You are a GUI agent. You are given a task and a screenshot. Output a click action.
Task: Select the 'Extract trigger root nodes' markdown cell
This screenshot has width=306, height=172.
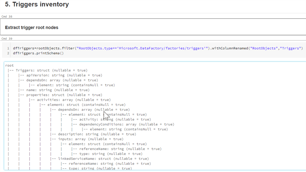pyautogui.click(x=153, y=27)
